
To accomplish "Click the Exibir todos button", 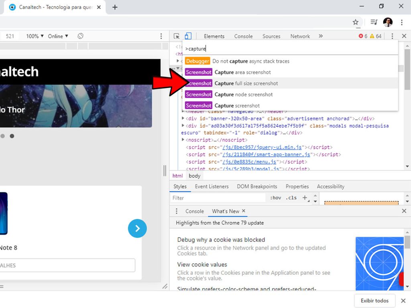I will tap(374, 301).
